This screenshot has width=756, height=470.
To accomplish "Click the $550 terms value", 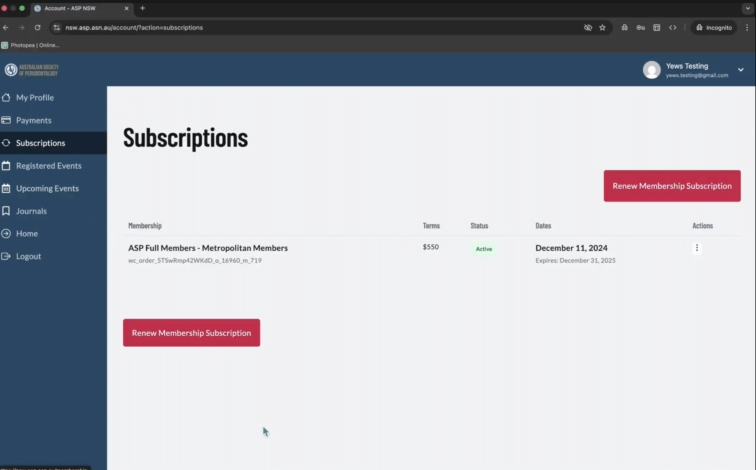I will click(430, 247).
